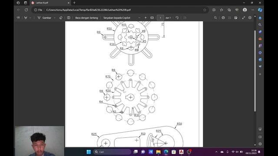
Task: Open the Outlook sidebar icon
Action: 260,60
